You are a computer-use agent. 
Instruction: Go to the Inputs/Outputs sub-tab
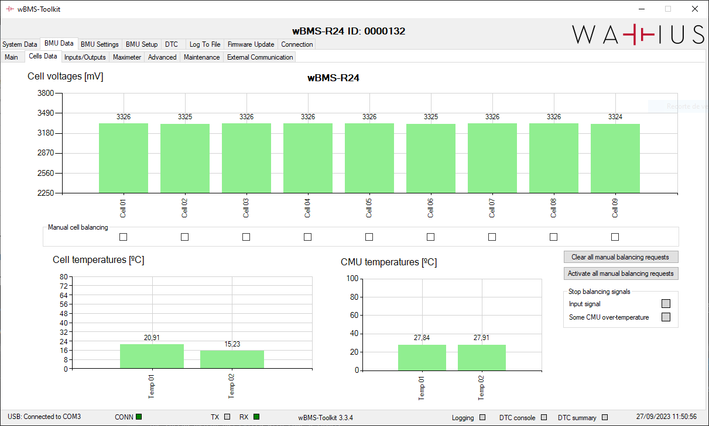point(85,57)
